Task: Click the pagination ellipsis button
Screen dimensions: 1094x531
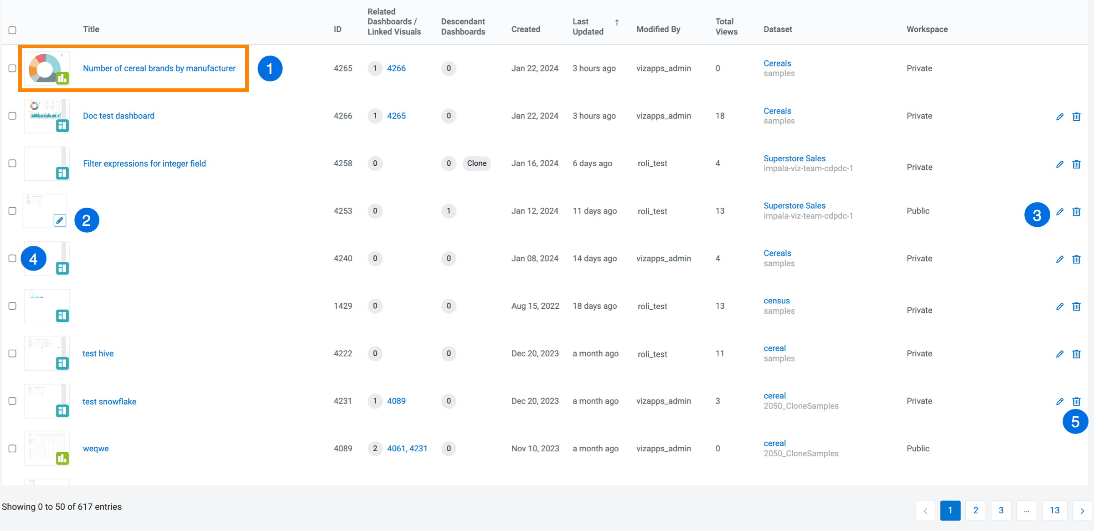Action: pyautogui.click(x=1027, y=511)
